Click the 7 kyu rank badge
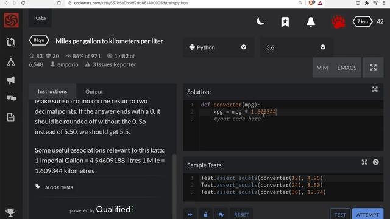 tap(363, 22)
